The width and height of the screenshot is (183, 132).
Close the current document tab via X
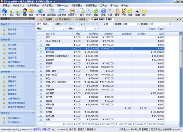pyautogui.click(x=180, y=19)
